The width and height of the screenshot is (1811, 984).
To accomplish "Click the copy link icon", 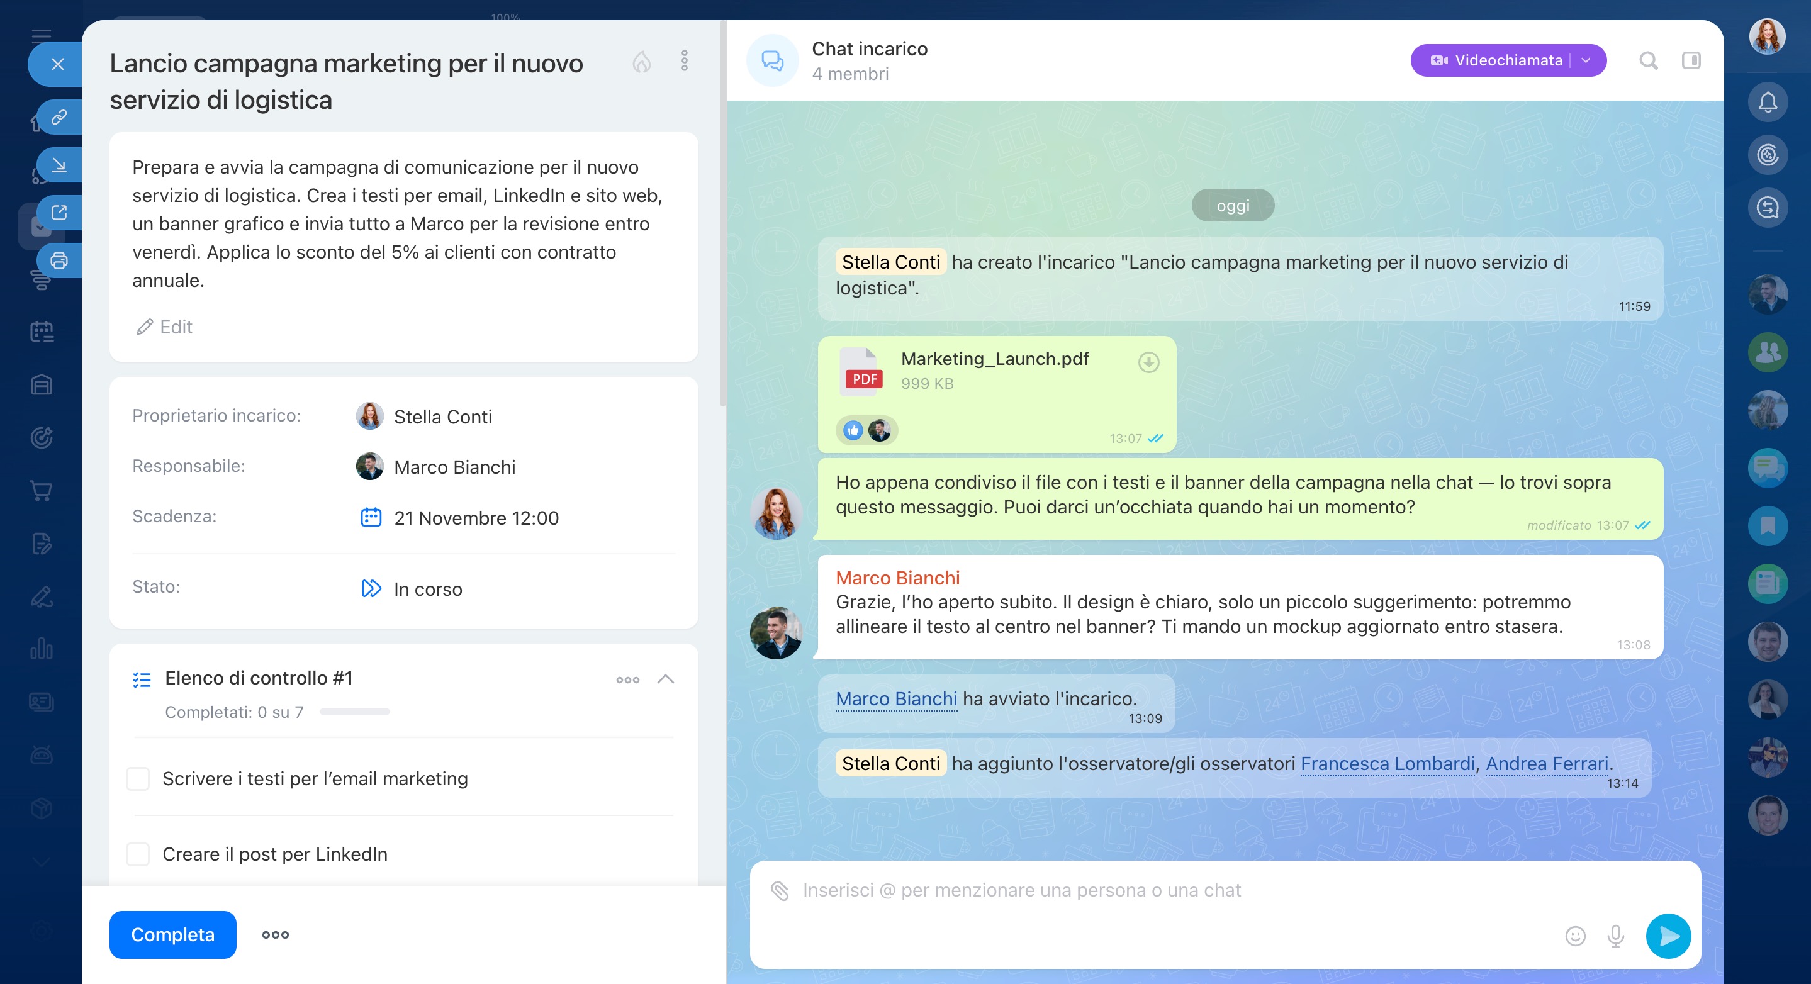I will point(59,116).
